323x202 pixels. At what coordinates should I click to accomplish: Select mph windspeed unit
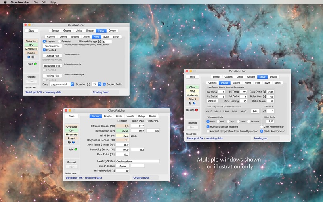218,122
